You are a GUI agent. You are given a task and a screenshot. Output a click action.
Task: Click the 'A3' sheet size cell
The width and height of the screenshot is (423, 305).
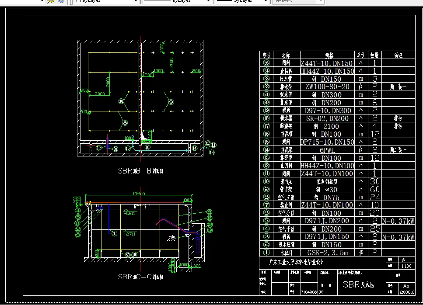(x=406, y=286)
